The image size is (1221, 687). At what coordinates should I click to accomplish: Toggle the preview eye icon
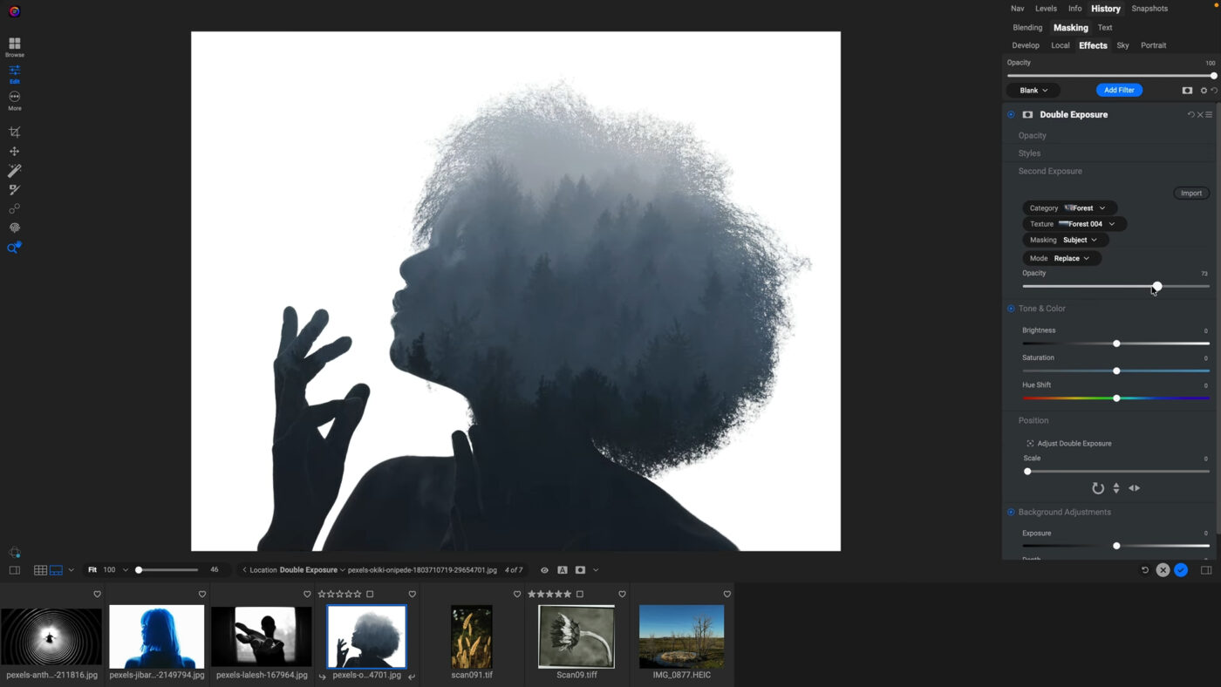544,570
